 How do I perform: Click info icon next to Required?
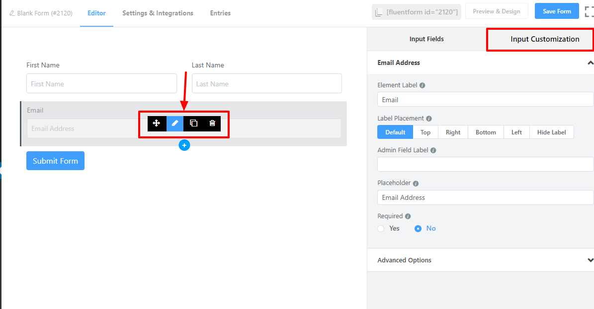tap(408, 216)
